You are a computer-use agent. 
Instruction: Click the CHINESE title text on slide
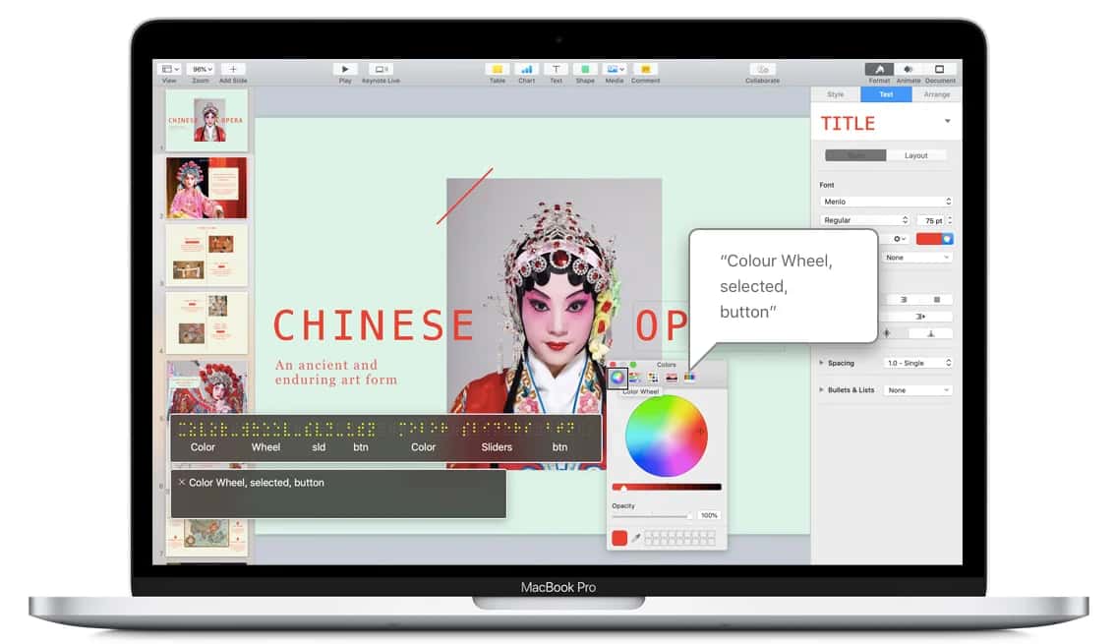[x=374, y=325]
